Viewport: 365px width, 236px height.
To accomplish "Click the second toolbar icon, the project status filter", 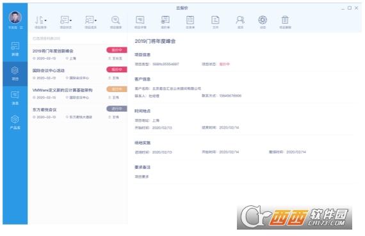I will (64, 20).
